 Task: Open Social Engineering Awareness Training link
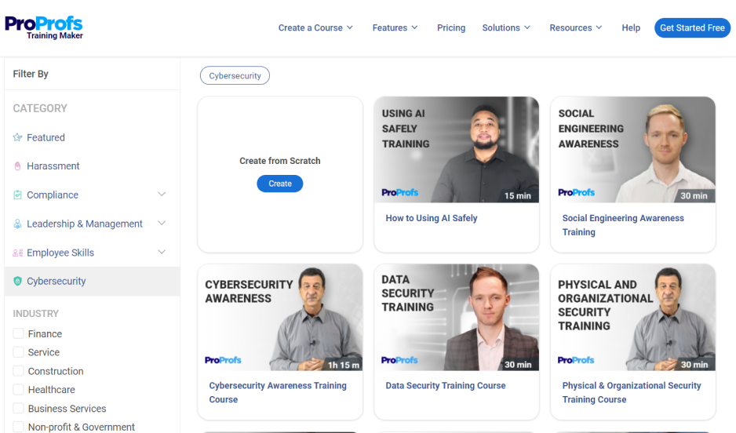tap(623, 225)
